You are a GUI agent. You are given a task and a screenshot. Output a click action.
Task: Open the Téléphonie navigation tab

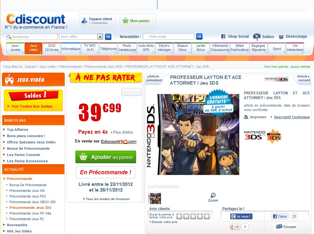pos(108,49)
